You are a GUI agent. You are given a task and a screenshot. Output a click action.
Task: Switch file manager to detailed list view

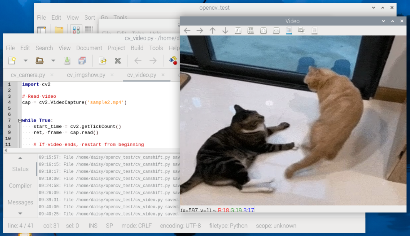[x=89, y=30]
